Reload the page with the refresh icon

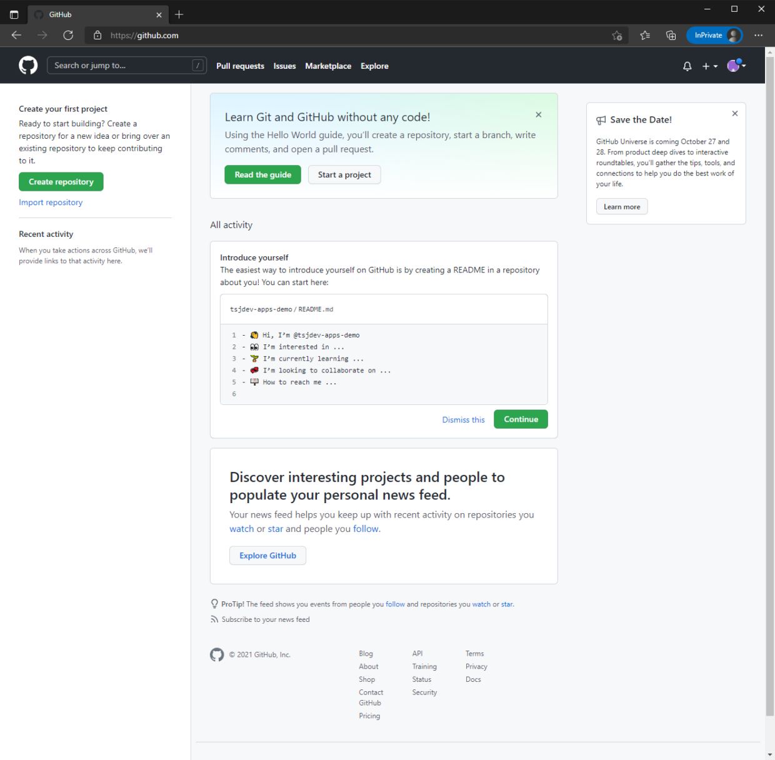pos(68,36)
